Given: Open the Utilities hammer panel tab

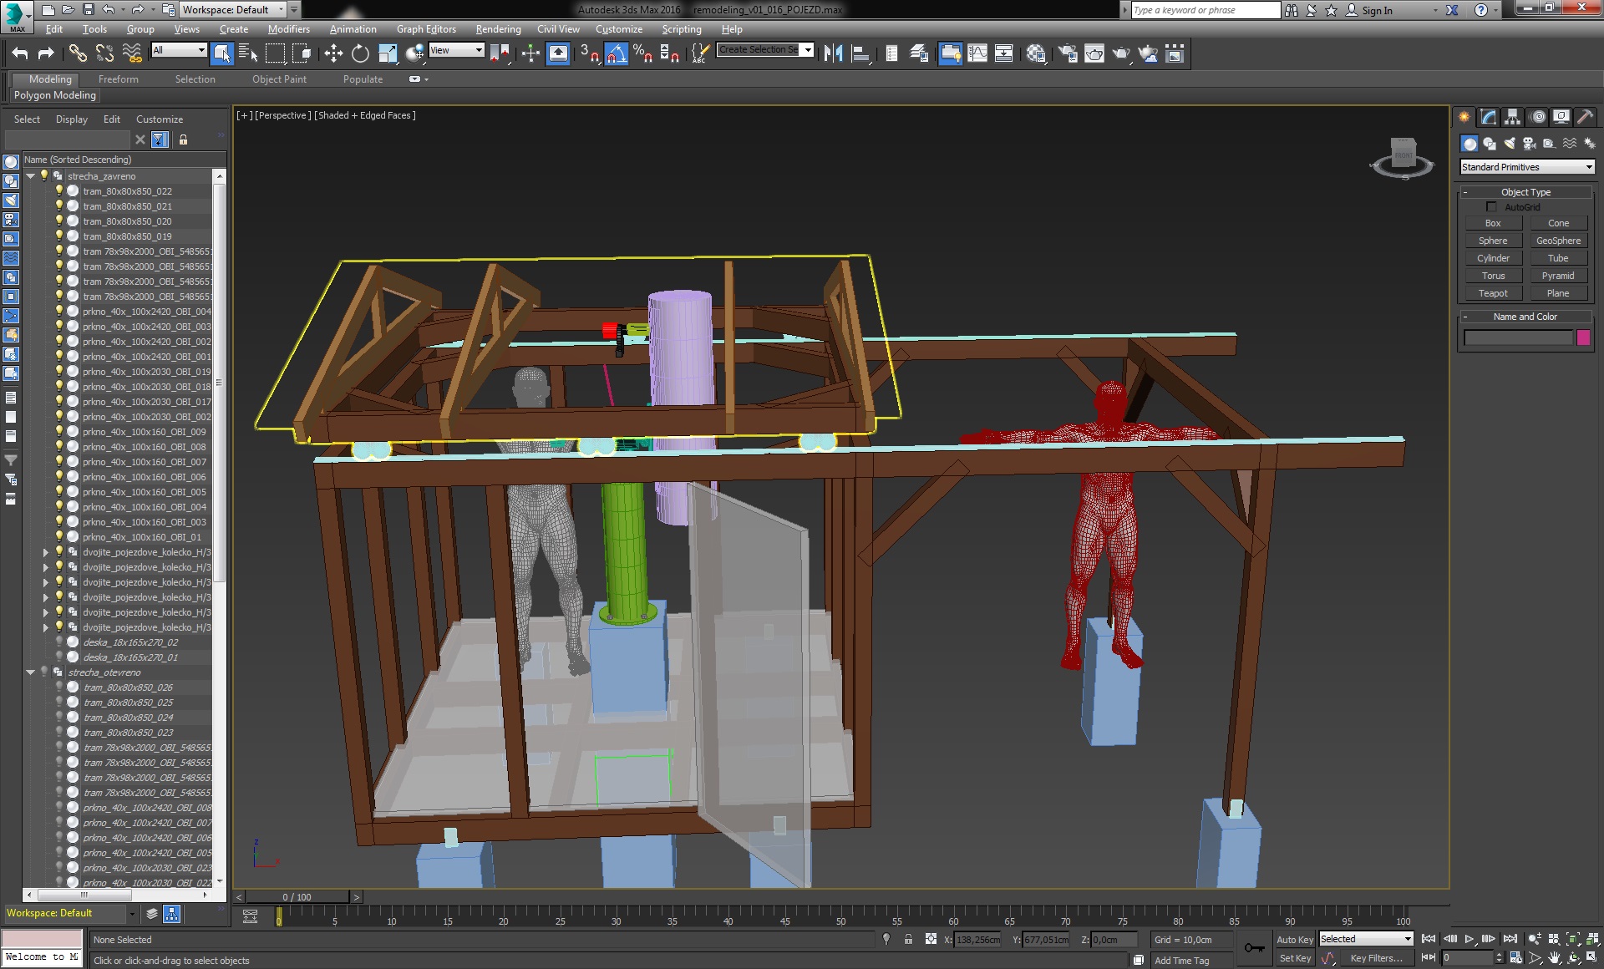Looking at the screenshot, I should tap(1585, 117).
